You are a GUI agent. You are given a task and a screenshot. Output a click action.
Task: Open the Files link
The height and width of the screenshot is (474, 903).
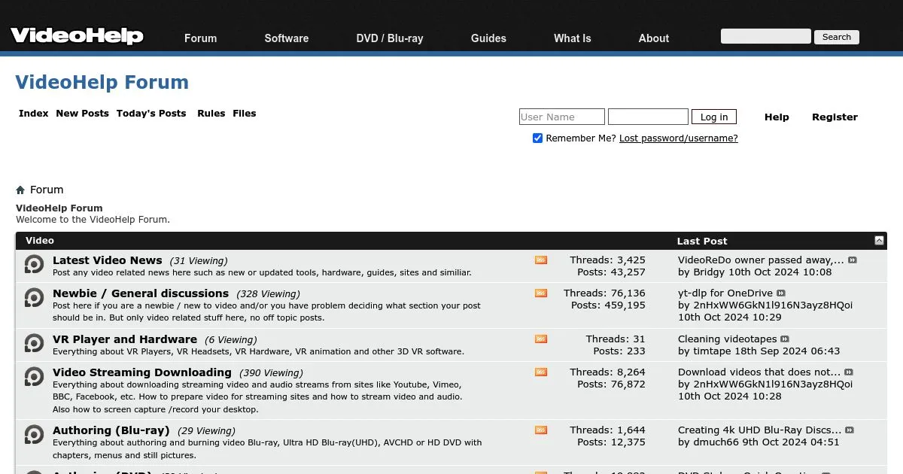(x=245, y=114)
